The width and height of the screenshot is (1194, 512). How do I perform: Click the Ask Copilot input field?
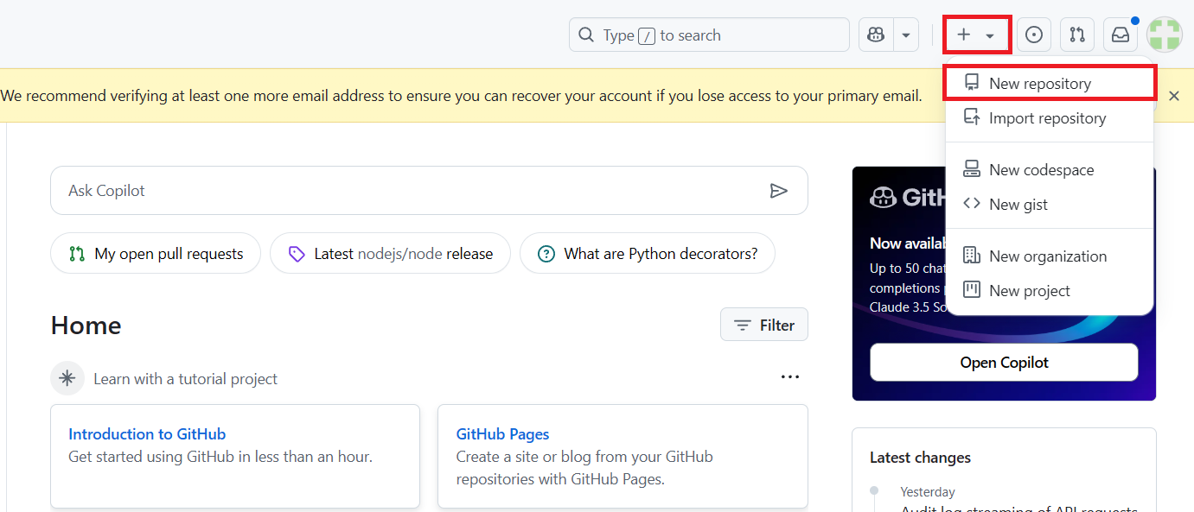pos(406,191)
